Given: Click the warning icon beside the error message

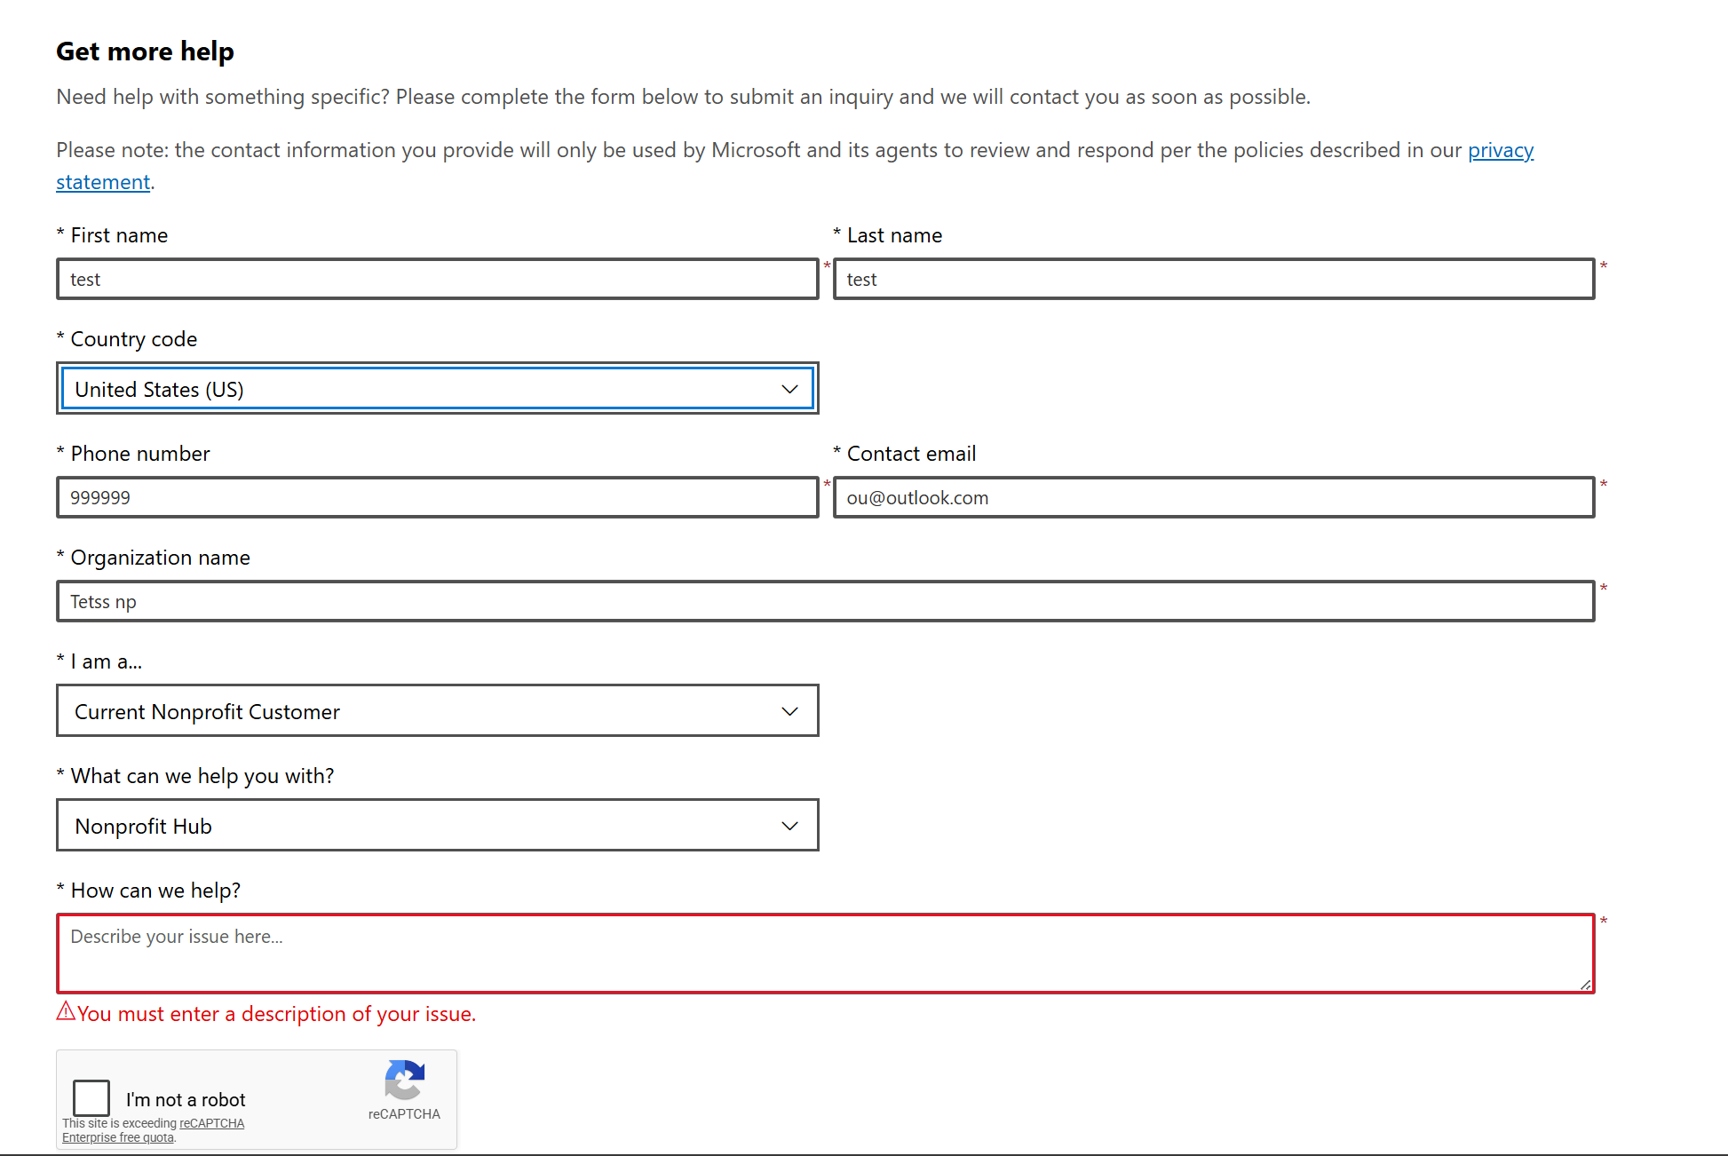Looking at the screenshot, I should coord(66,1011).
